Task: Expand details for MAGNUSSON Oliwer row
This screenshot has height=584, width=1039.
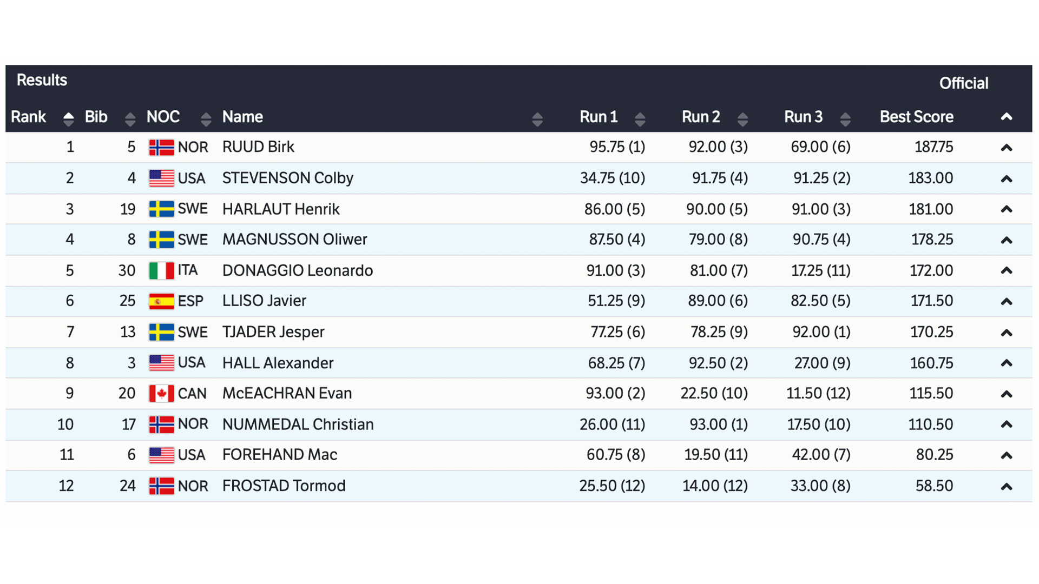Action: tap(1007, 240)
